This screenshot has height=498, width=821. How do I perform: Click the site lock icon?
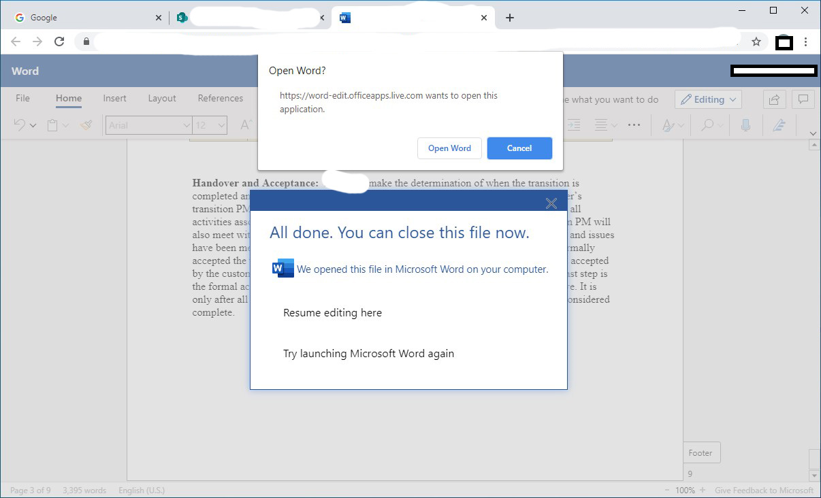pos(86,41)
